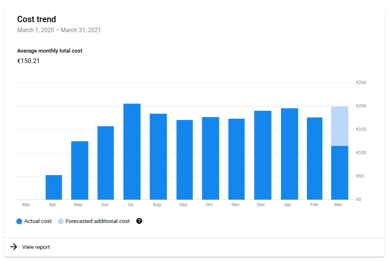Viewport: 390px width, 261px height.
Task: Click the May cost bar
Action: coord(79,170)
